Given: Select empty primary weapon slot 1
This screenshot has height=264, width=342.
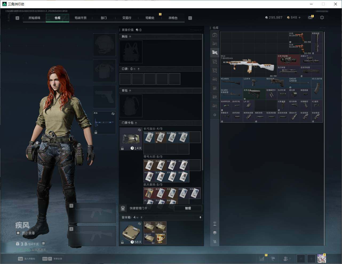Looking at the screenshot, I should point(92,213).
